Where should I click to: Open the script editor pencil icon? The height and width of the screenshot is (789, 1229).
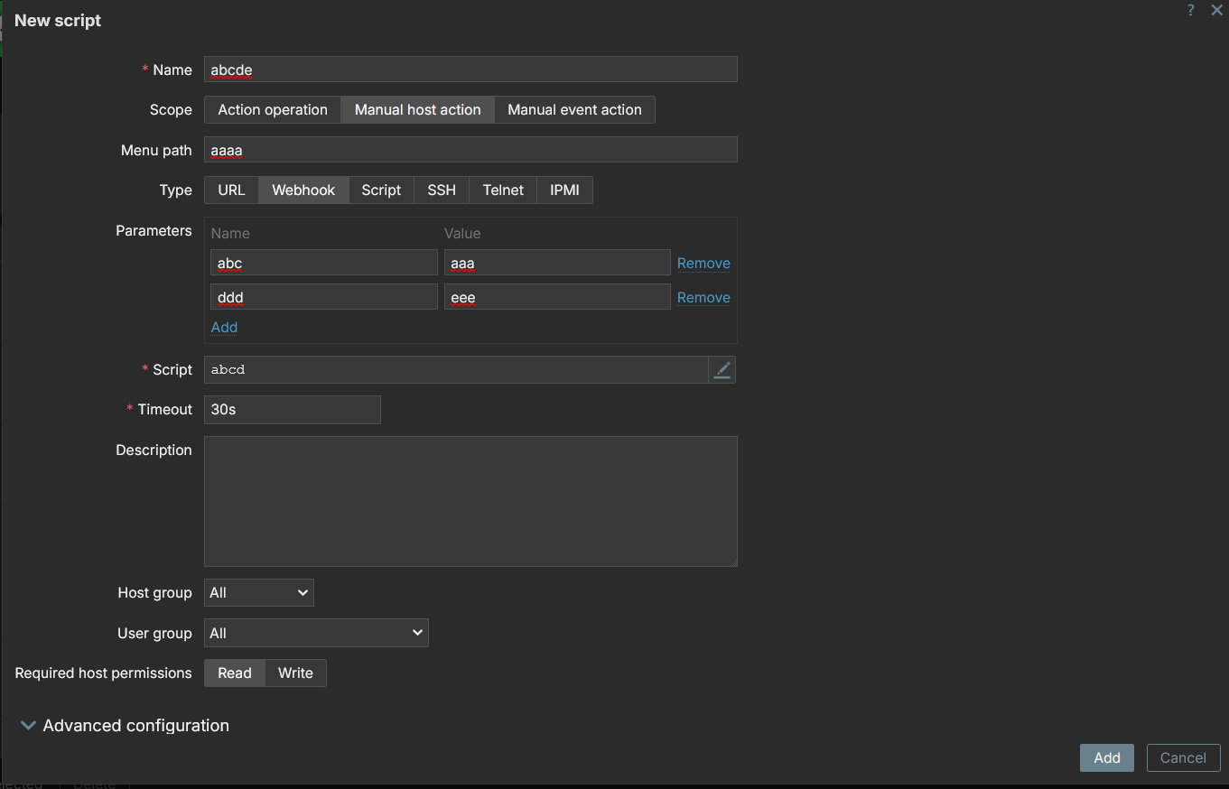click(722, 370)
